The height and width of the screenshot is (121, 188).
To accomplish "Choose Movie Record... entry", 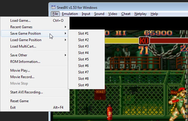I will pyautogui.click(x=35, y=77).
